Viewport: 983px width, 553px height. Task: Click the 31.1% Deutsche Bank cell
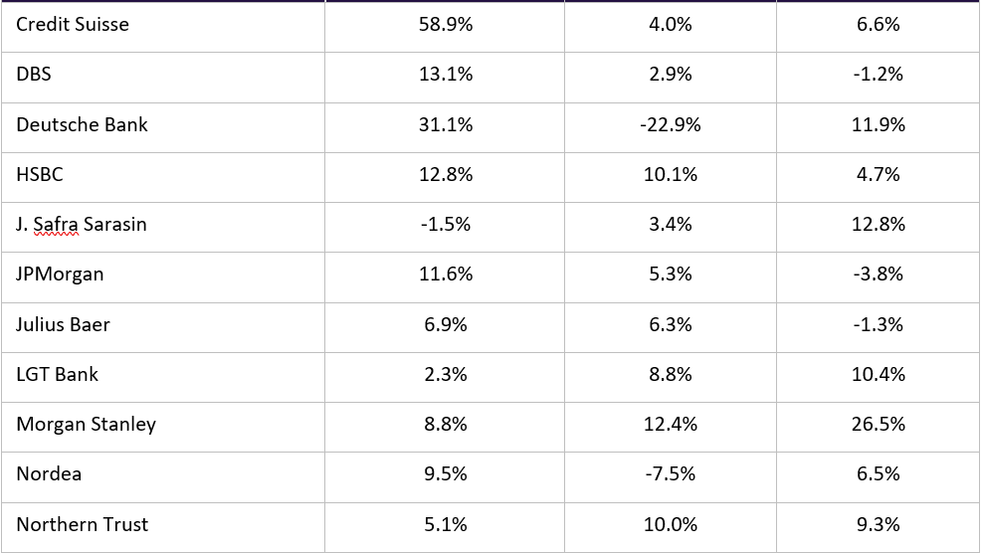(446, 124)
